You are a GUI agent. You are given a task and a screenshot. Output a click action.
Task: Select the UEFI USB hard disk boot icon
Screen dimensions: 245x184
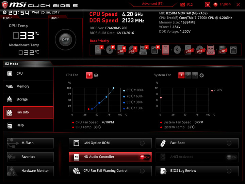tap(121, 50)
